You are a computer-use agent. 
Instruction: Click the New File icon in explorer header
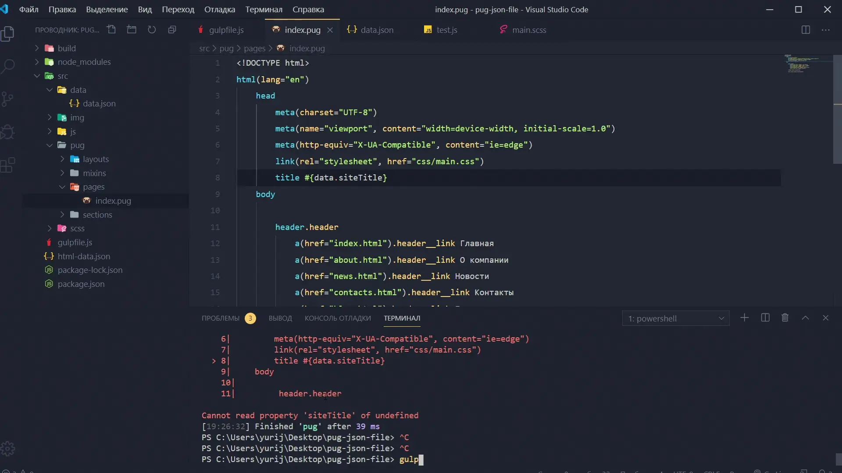tap(111, 30)
